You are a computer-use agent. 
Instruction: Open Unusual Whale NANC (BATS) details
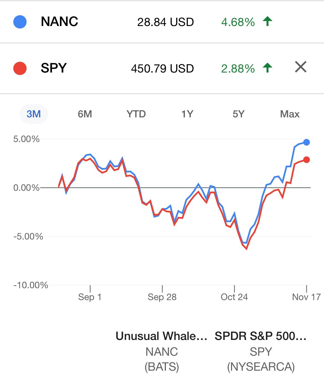pyautogui.click(x=161, y=351)
